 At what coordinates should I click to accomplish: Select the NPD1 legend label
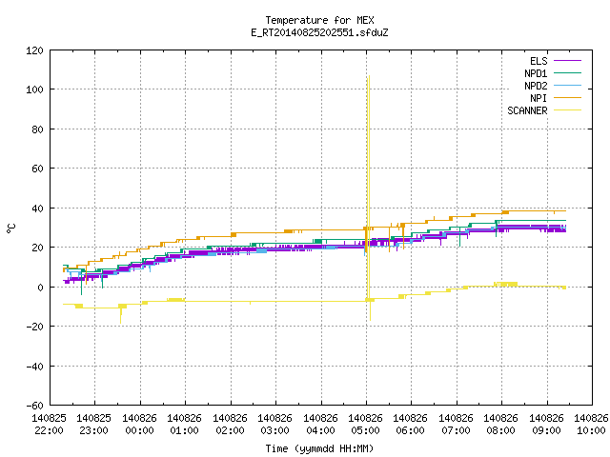(x=536, y=73)
